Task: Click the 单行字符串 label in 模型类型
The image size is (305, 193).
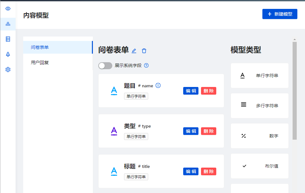Action: click(267, 76)
